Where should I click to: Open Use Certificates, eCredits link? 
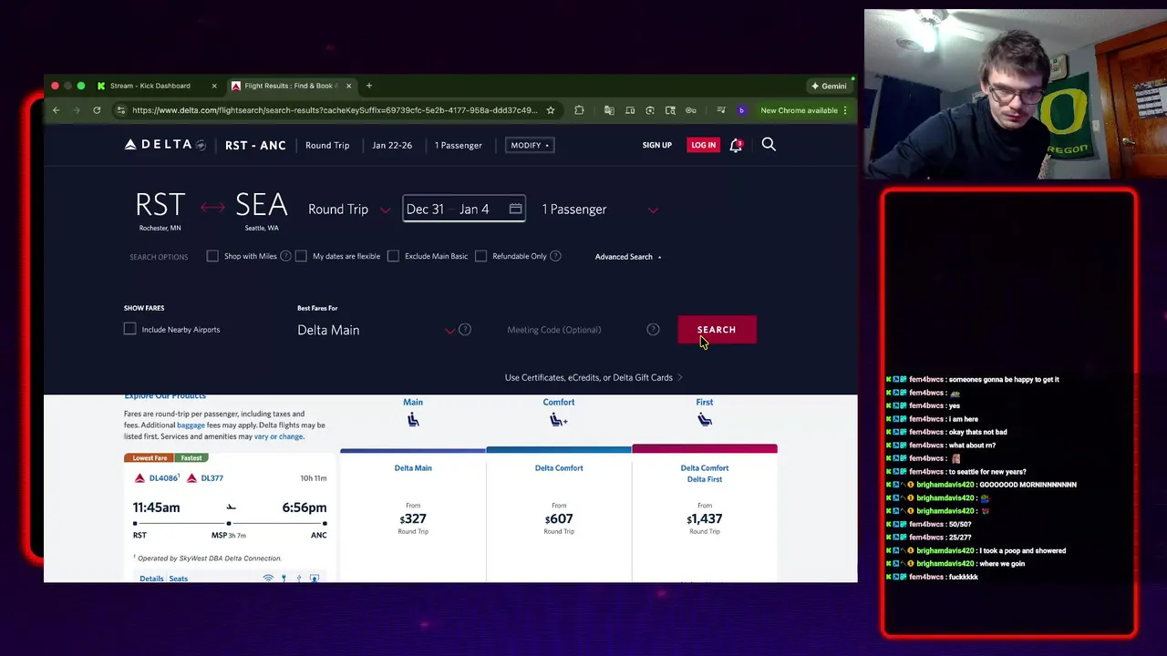593,377
